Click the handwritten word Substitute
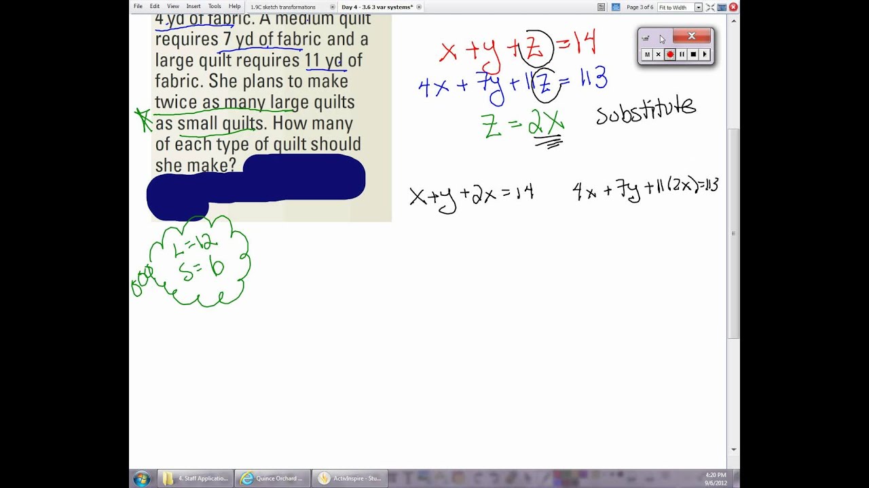 (646, 112)
